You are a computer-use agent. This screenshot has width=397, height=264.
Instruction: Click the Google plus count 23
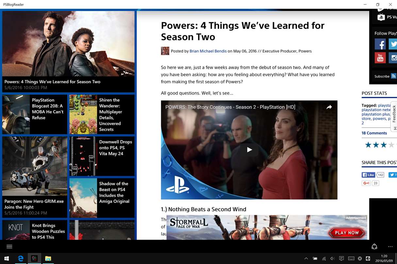coord(375,183)
